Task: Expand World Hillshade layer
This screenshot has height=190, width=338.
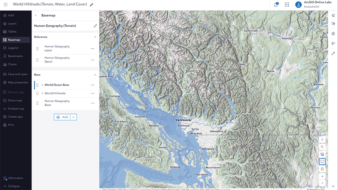Action: [x=42, y=94]
